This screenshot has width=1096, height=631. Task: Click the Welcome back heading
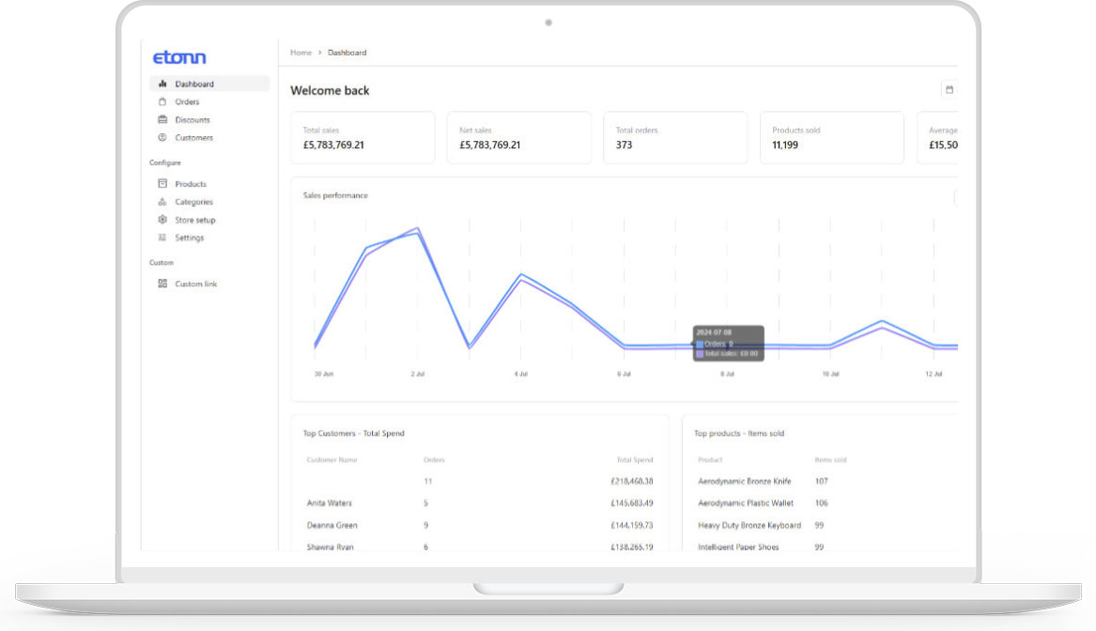pyautogui.click(x=330, y=91)
